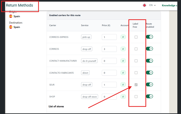181x114 pixels.
Task: Tick Label Free checkbox for CONTACTO-FABRICANTE
Action: (136, 73)
